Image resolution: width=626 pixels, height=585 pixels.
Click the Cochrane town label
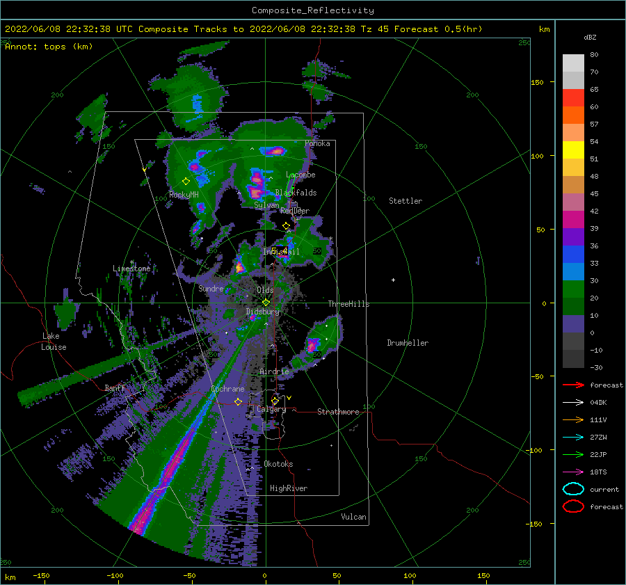click(x=227, y=389)
